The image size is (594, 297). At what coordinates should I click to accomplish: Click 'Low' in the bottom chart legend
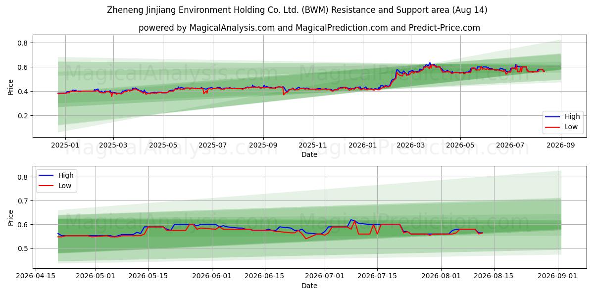coord(65,186)
